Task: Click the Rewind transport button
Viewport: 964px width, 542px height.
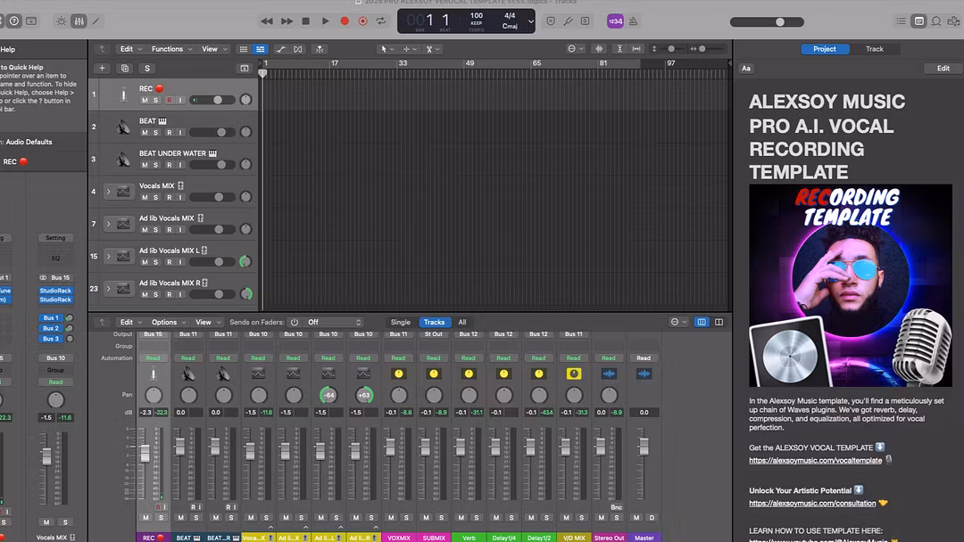Action: coord(267,21)
